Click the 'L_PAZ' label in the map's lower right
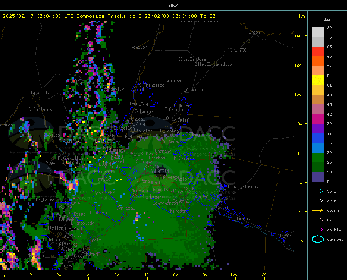This screenshot has width=347, height=280. [x=286, y=236]
